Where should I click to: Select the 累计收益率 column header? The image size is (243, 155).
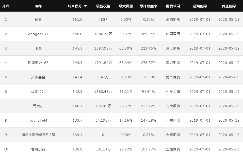pos(149,6)
